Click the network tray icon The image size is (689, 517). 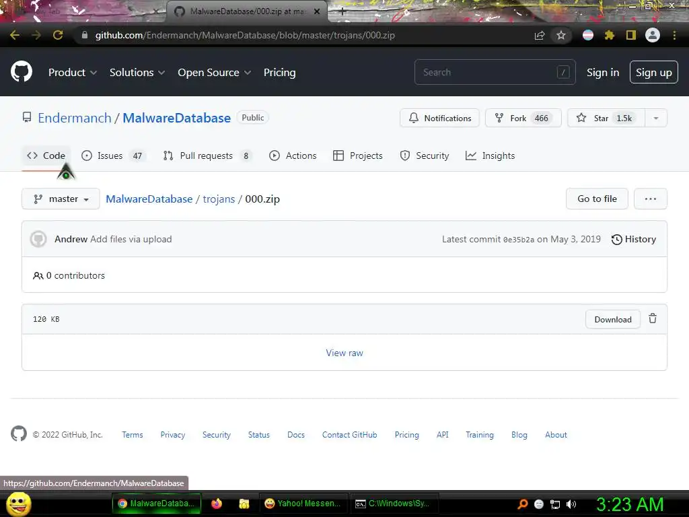click(555, 504)
